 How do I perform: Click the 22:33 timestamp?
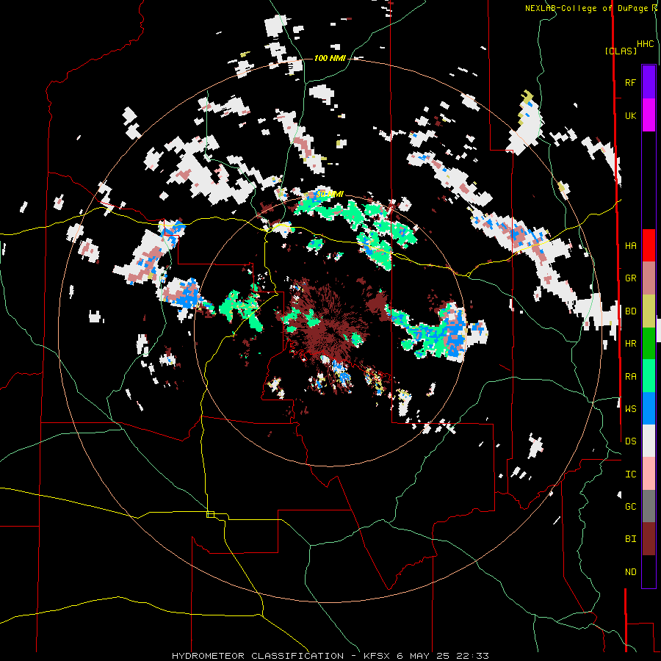coord(472,656)
